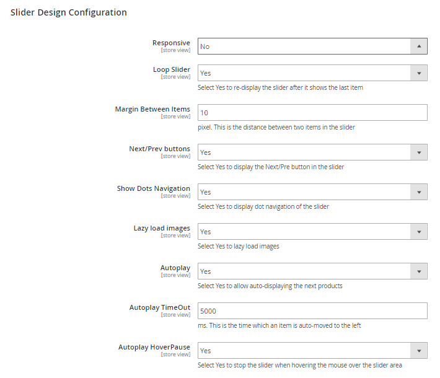Open the Loop Slider dropdown
The width and height of the screenshot is (440, 378).
(x=312, y=73)
